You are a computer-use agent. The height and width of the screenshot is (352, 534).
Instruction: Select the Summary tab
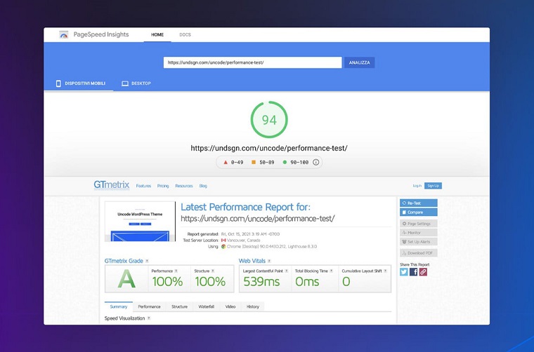click(x=119, y=306)
